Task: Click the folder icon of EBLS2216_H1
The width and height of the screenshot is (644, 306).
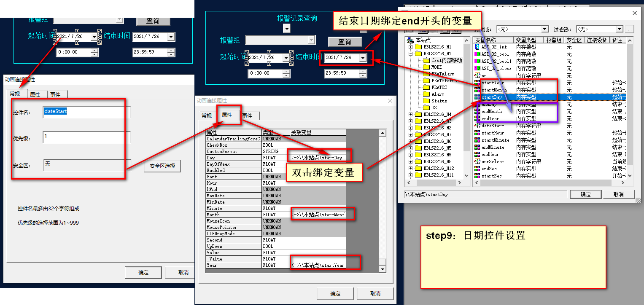Action: coord(418,47)
